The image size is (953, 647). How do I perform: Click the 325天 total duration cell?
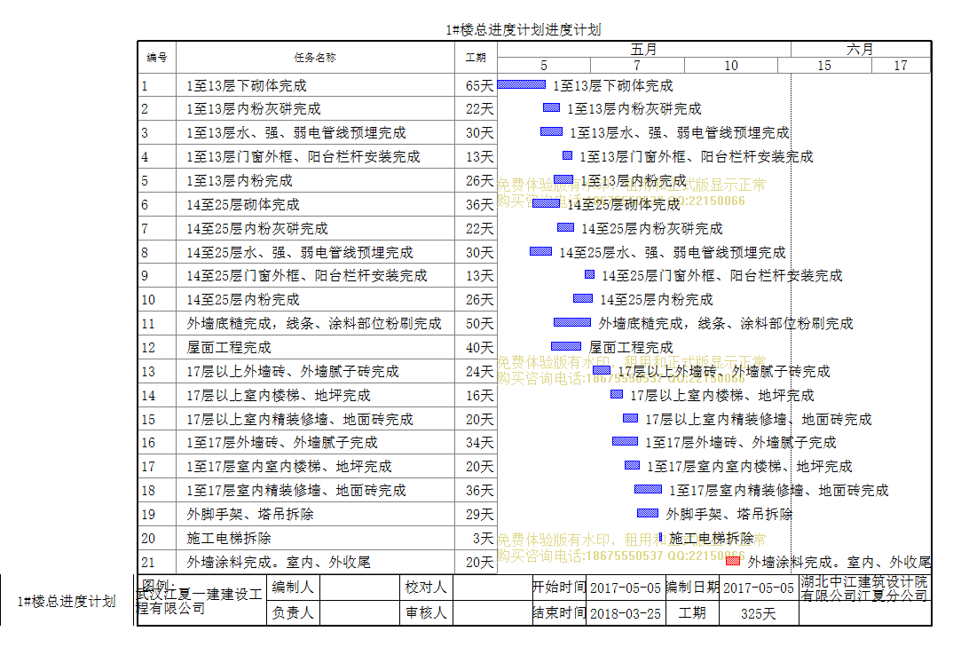click(758, 612)
